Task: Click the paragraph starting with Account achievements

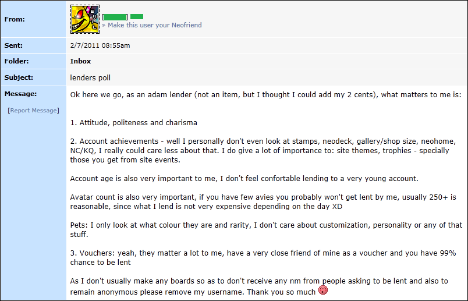Action: tap(263, 150)
